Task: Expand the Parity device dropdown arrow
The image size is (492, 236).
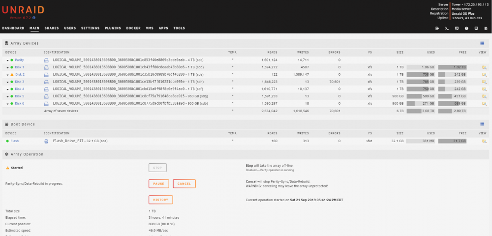Action: 7,60
